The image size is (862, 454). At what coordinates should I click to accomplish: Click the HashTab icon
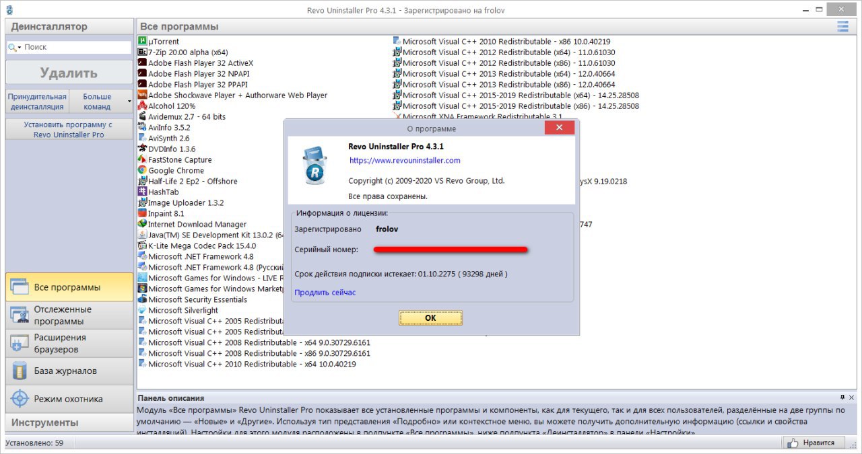click(x=142, y=192)
